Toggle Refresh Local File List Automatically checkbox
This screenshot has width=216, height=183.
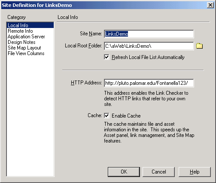point(106,57)
